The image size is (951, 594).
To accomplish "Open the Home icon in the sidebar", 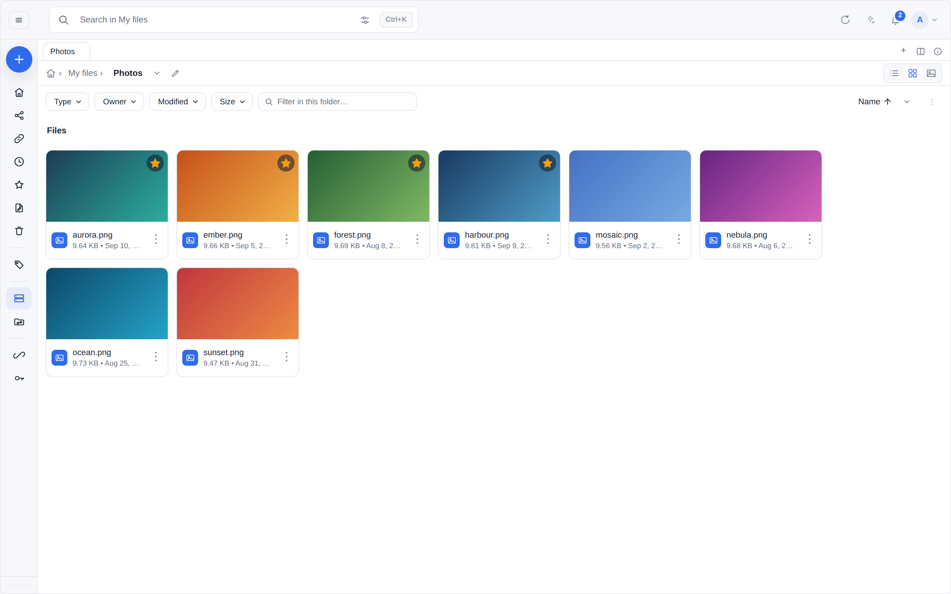I will 19,92.
